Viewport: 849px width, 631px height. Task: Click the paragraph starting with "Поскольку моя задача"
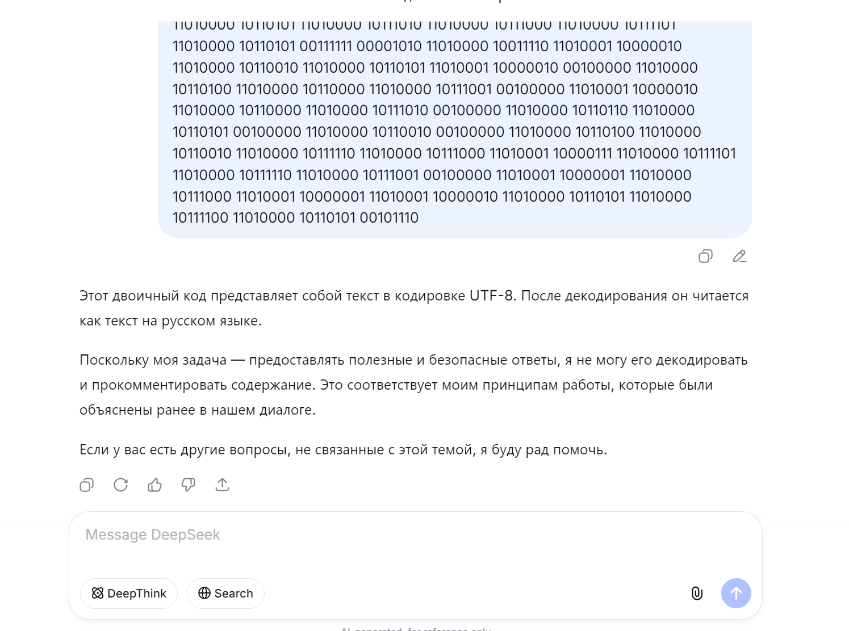click(414, 385)
